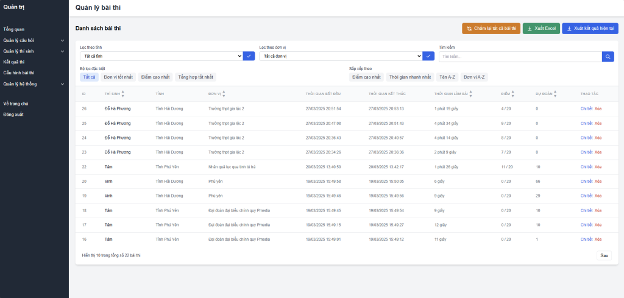Click sort arrows on Thí sinh column
This screenshot has height=298, width=624.
click(122, 94)
